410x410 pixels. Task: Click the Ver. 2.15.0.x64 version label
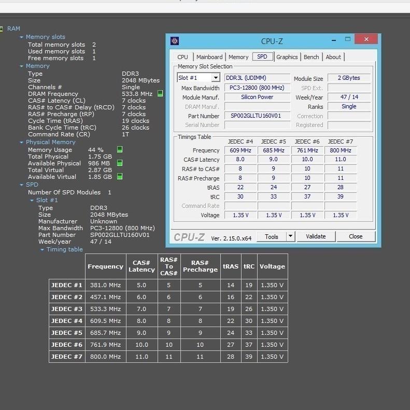[231, 238]
